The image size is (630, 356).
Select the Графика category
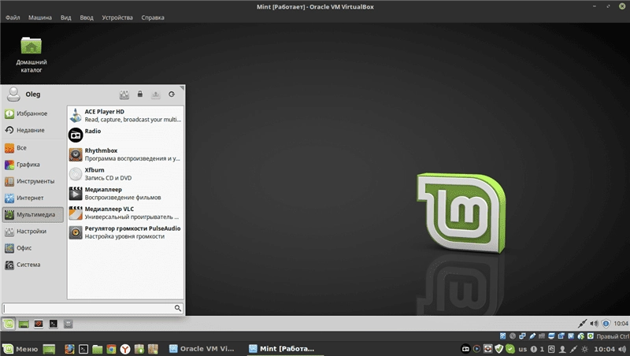(33, 165)
